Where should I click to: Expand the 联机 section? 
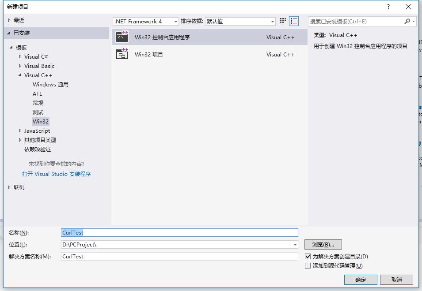point(9,187)
